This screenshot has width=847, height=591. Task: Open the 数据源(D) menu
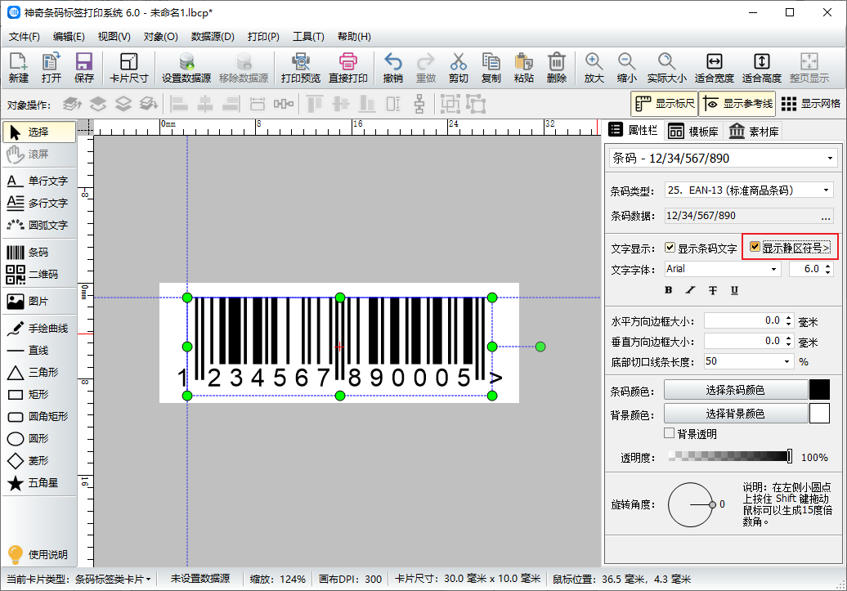(x=213, y=37)
